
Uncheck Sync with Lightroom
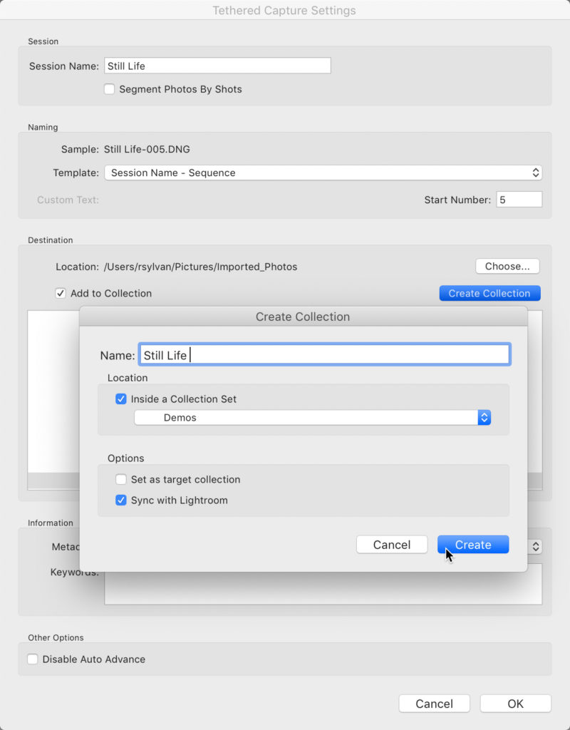pyautogui.click(x=121, y=500)
